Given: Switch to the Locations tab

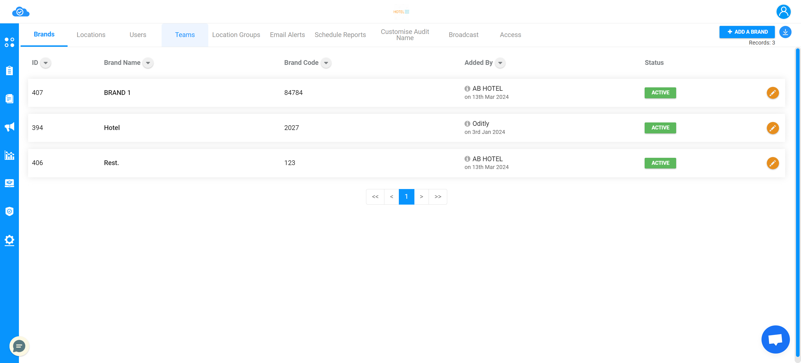Looking at the screenshot, I should tap(91, 34).
